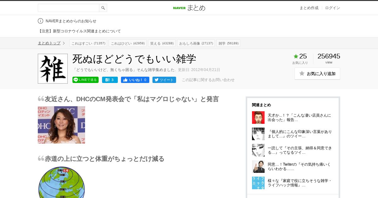Viewport: 378px width, 198px height.
Task: Click the Hatena B! bookmark button
Action: pos(110,80)
